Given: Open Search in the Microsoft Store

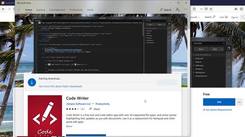Looking at the screenshot, I should coord(166,10).
